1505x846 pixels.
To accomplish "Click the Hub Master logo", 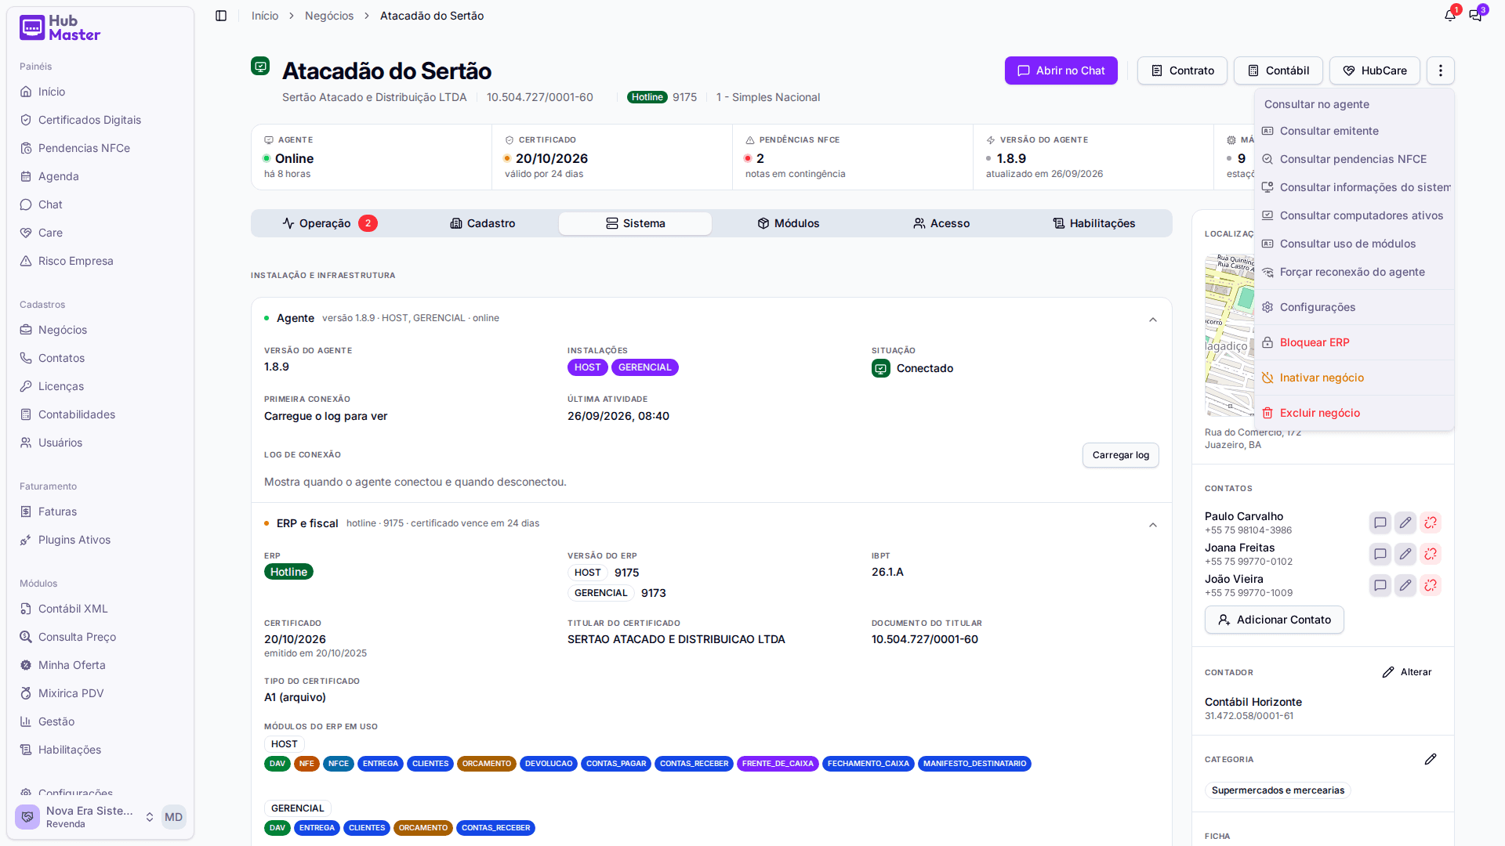I will pyautogui.click(x=60, y=28).
